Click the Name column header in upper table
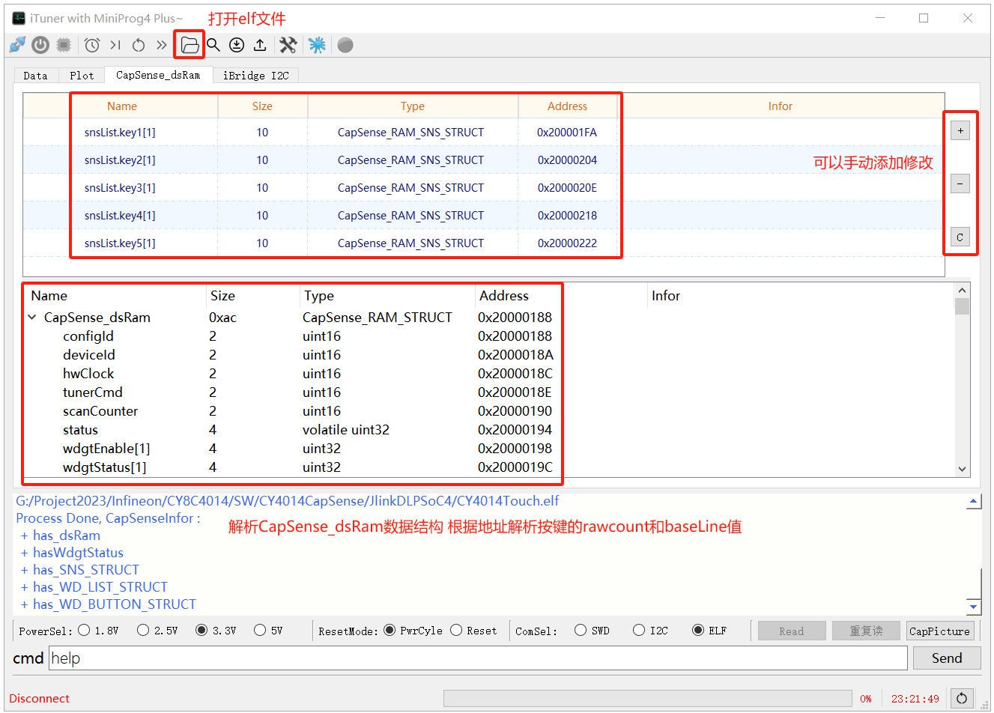This screenshot has width=994, height=713. click(121, 106)
